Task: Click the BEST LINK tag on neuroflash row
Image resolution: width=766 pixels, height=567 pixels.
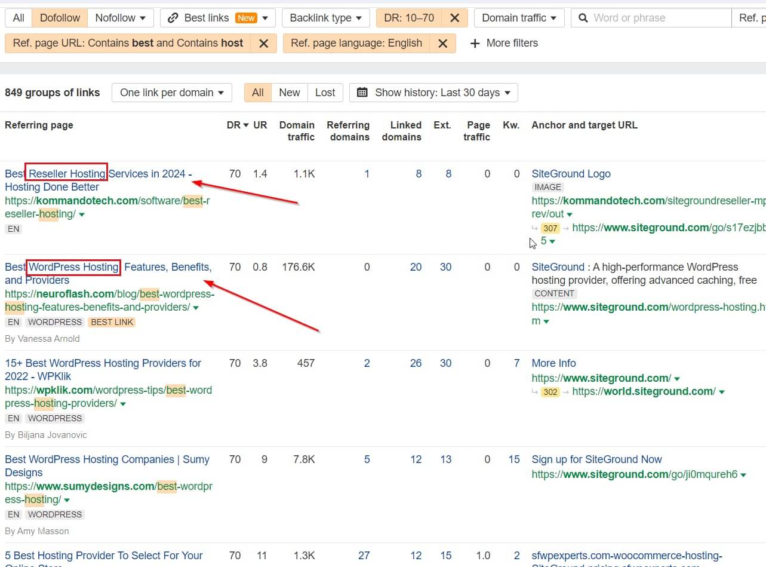Action: 112,322
